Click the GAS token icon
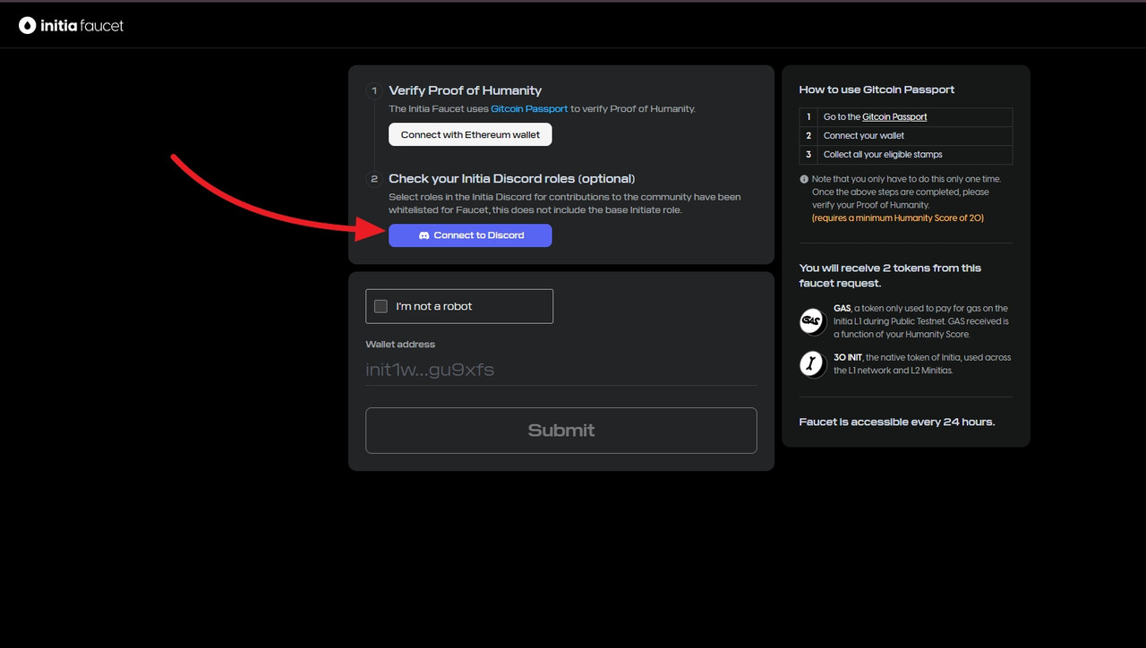Screen dimensions: 1146x648 coord(812,320)
